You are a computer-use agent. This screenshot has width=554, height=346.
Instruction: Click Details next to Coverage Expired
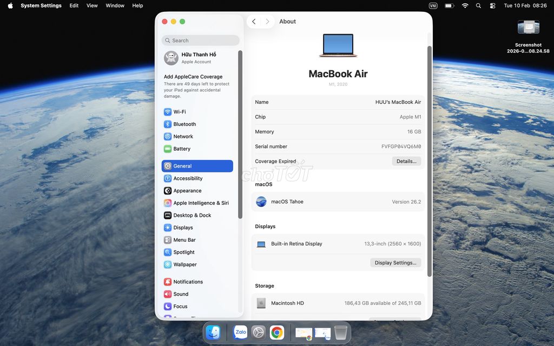click(x=406, y=161)
